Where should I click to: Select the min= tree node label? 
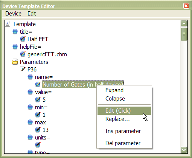point(41,107)
